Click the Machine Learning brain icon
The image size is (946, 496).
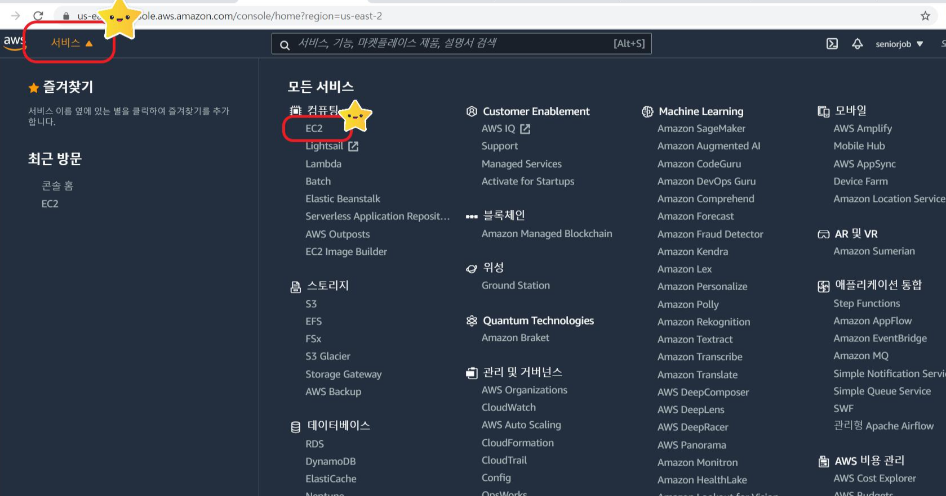pyautogui.click(x=647, y=111)
